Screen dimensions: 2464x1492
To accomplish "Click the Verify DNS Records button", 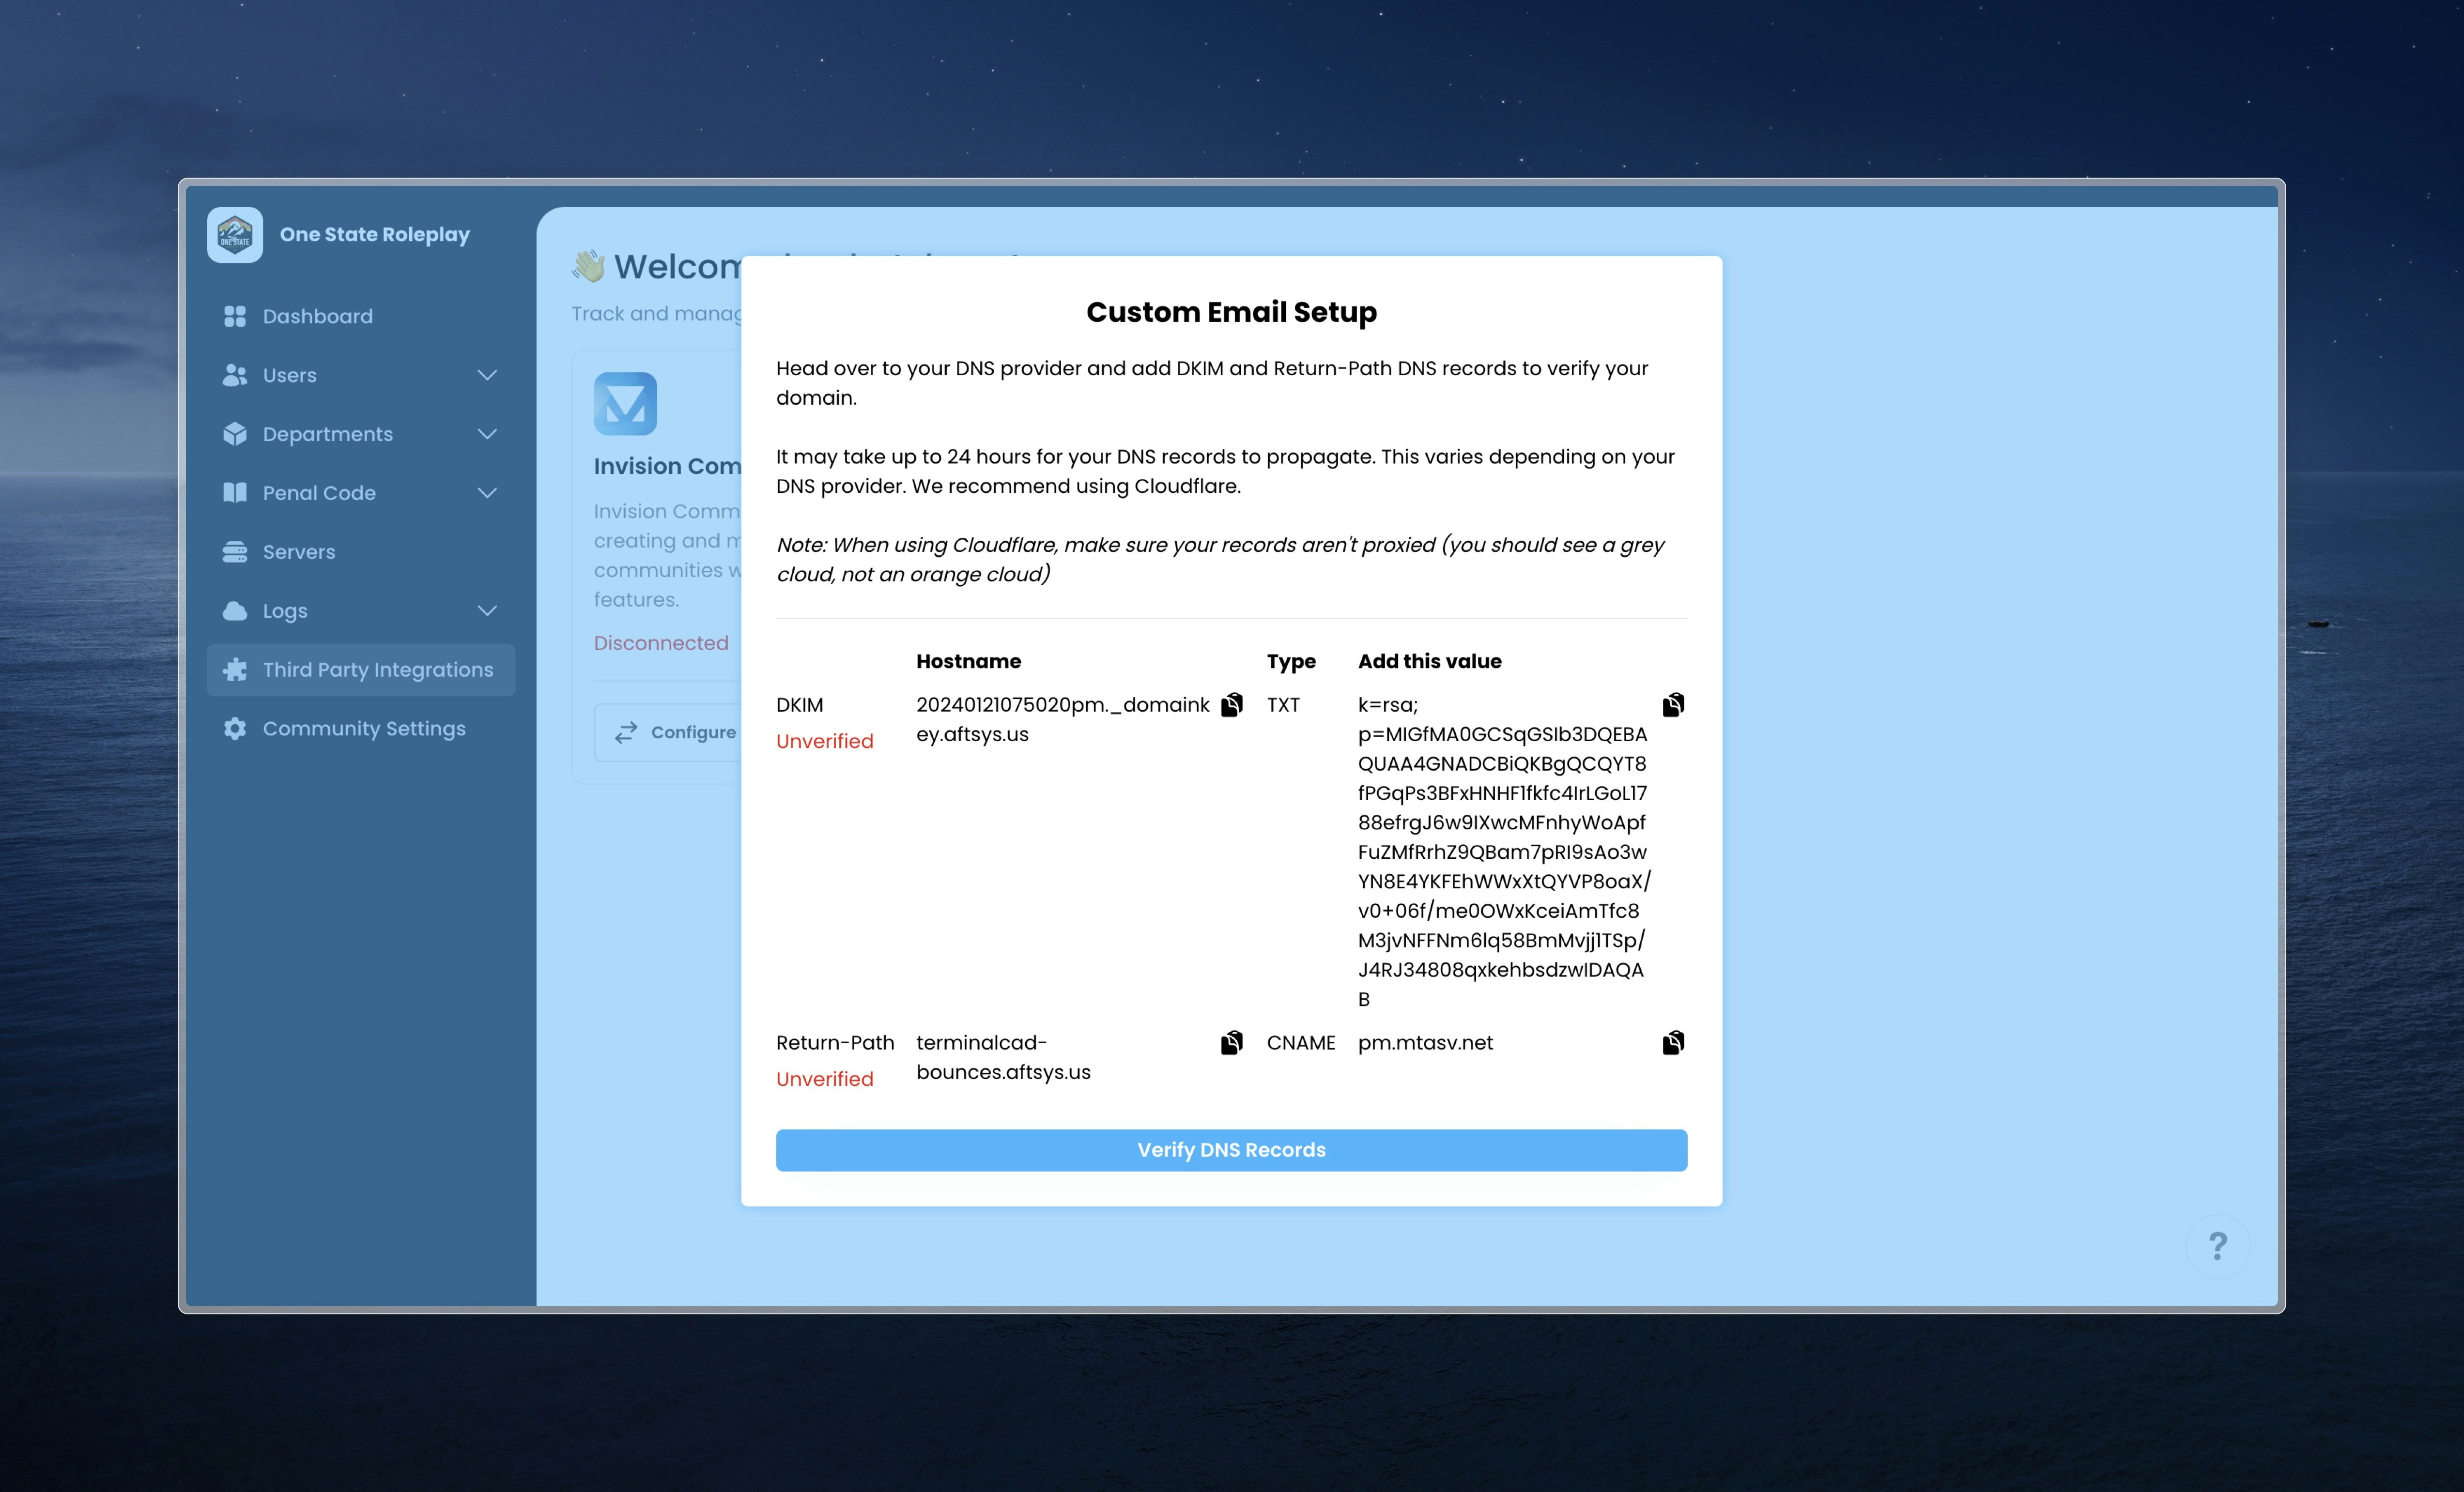I will tap(1231, 1149).
